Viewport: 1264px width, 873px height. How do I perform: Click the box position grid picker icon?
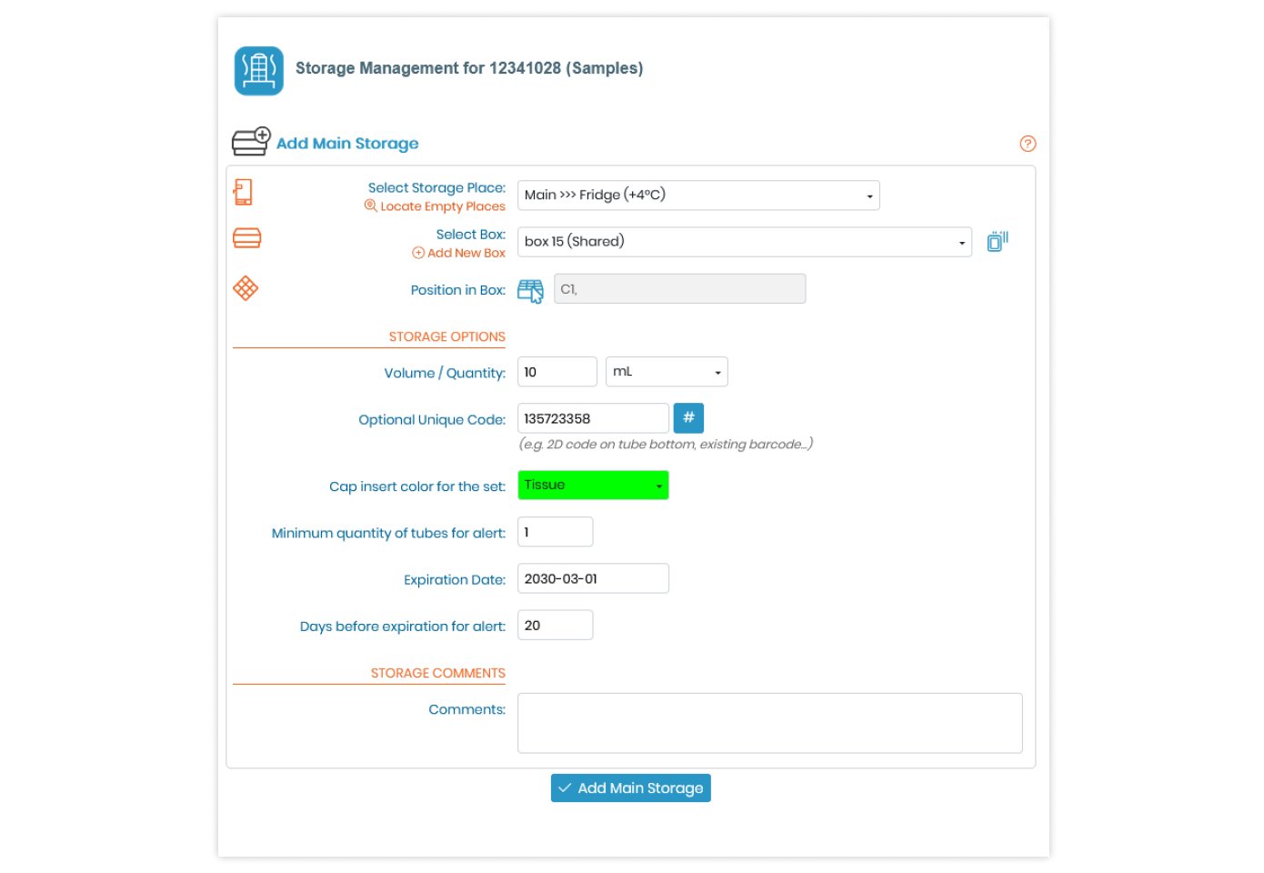coord(530,290)
